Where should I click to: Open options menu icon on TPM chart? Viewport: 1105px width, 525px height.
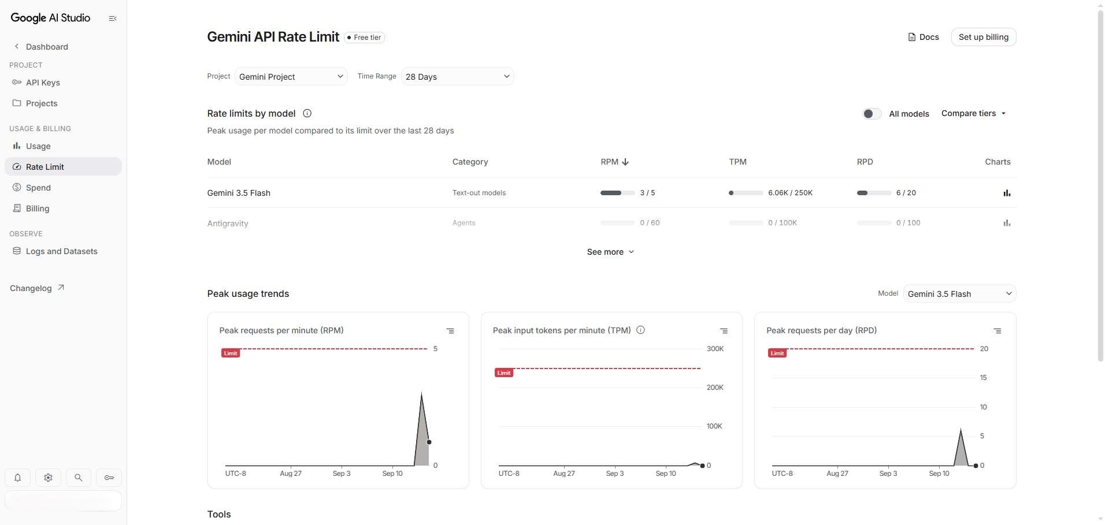point(724,331)
